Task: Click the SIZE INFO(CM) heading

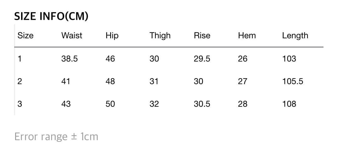Action: coord(51,17)
